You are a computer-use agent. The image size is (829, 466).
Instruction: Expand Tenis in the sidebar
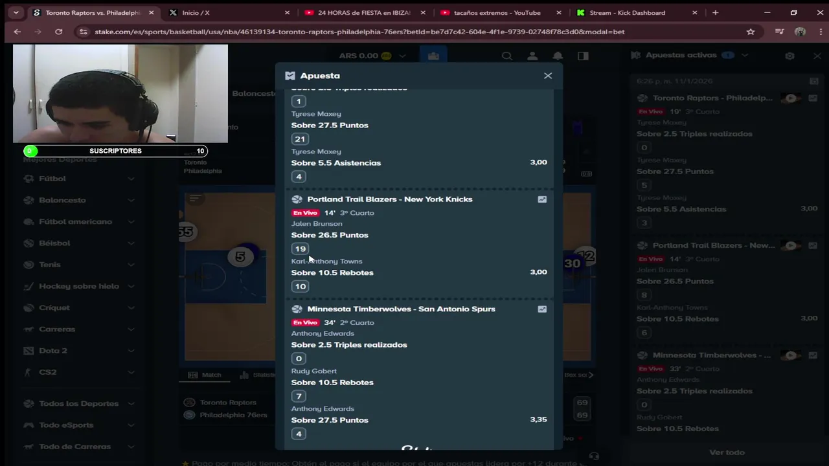click(x=131, y=265)
